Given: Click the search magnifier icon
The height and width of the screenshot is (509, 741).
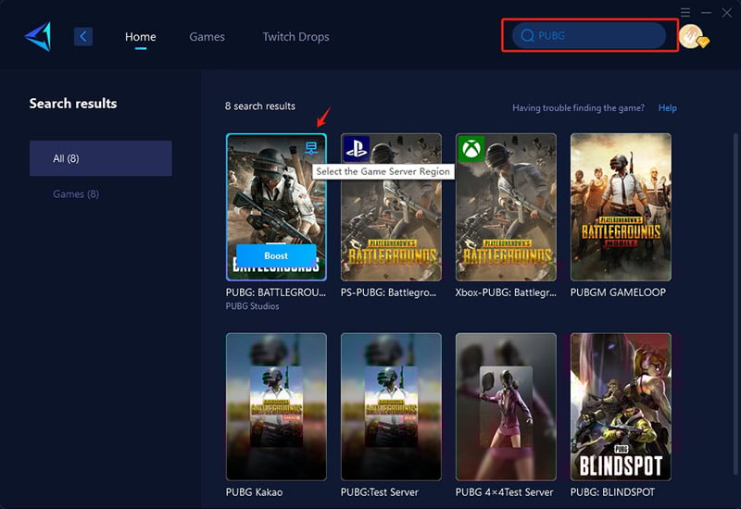Looking at the screenshot, I should pyautogui.click(x=527, y=35).
